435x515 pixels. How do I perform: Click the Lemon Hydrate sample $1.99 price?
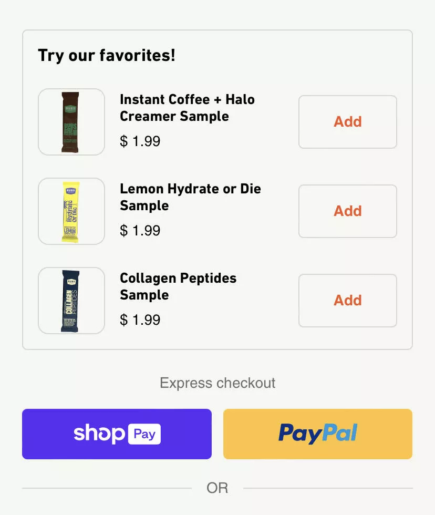(x=140, y=231)
